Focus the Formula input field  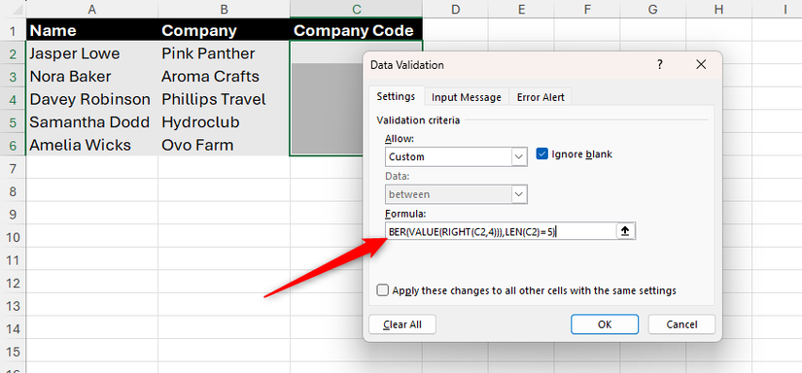click(x=501, y=231)
